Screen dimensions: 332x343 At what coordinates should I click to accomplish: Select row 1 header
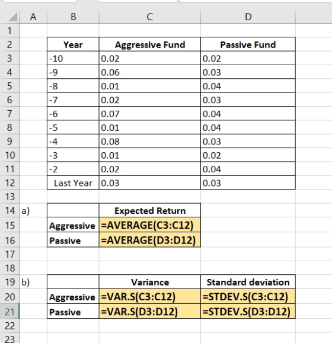click(x=9, y=31)
